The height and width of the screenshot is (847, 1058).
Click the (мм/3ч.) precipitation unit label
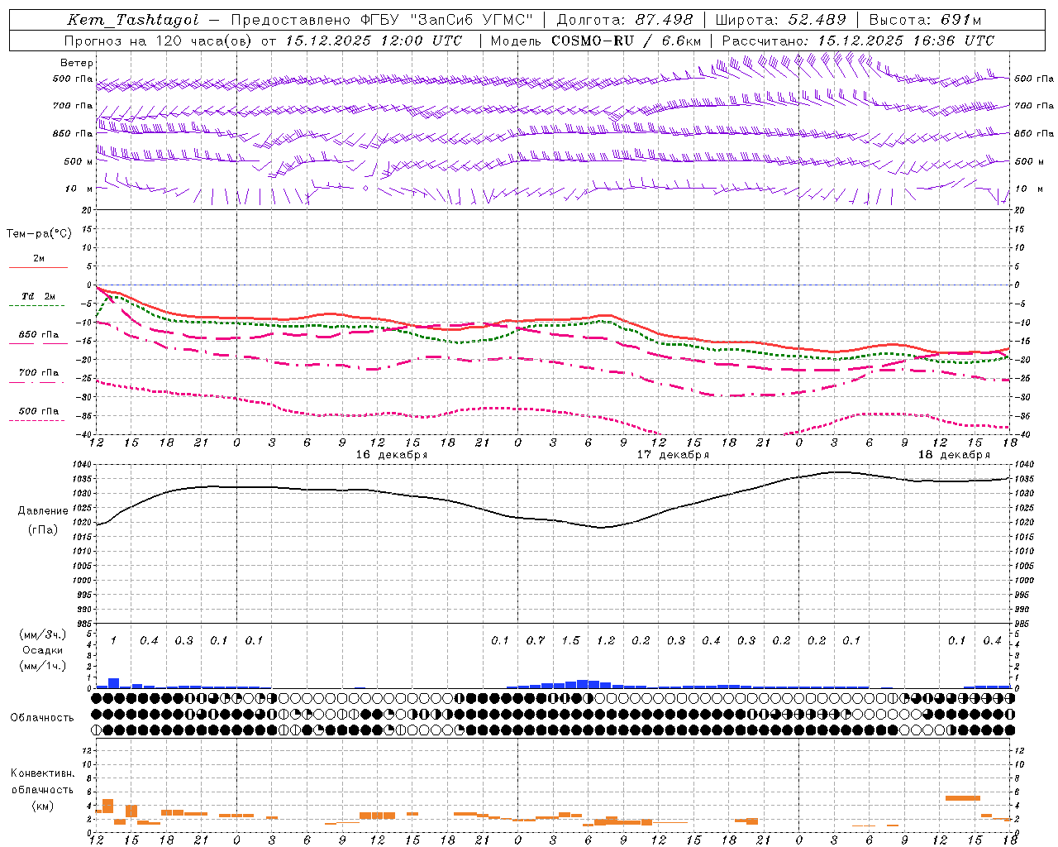coord(43,634)
